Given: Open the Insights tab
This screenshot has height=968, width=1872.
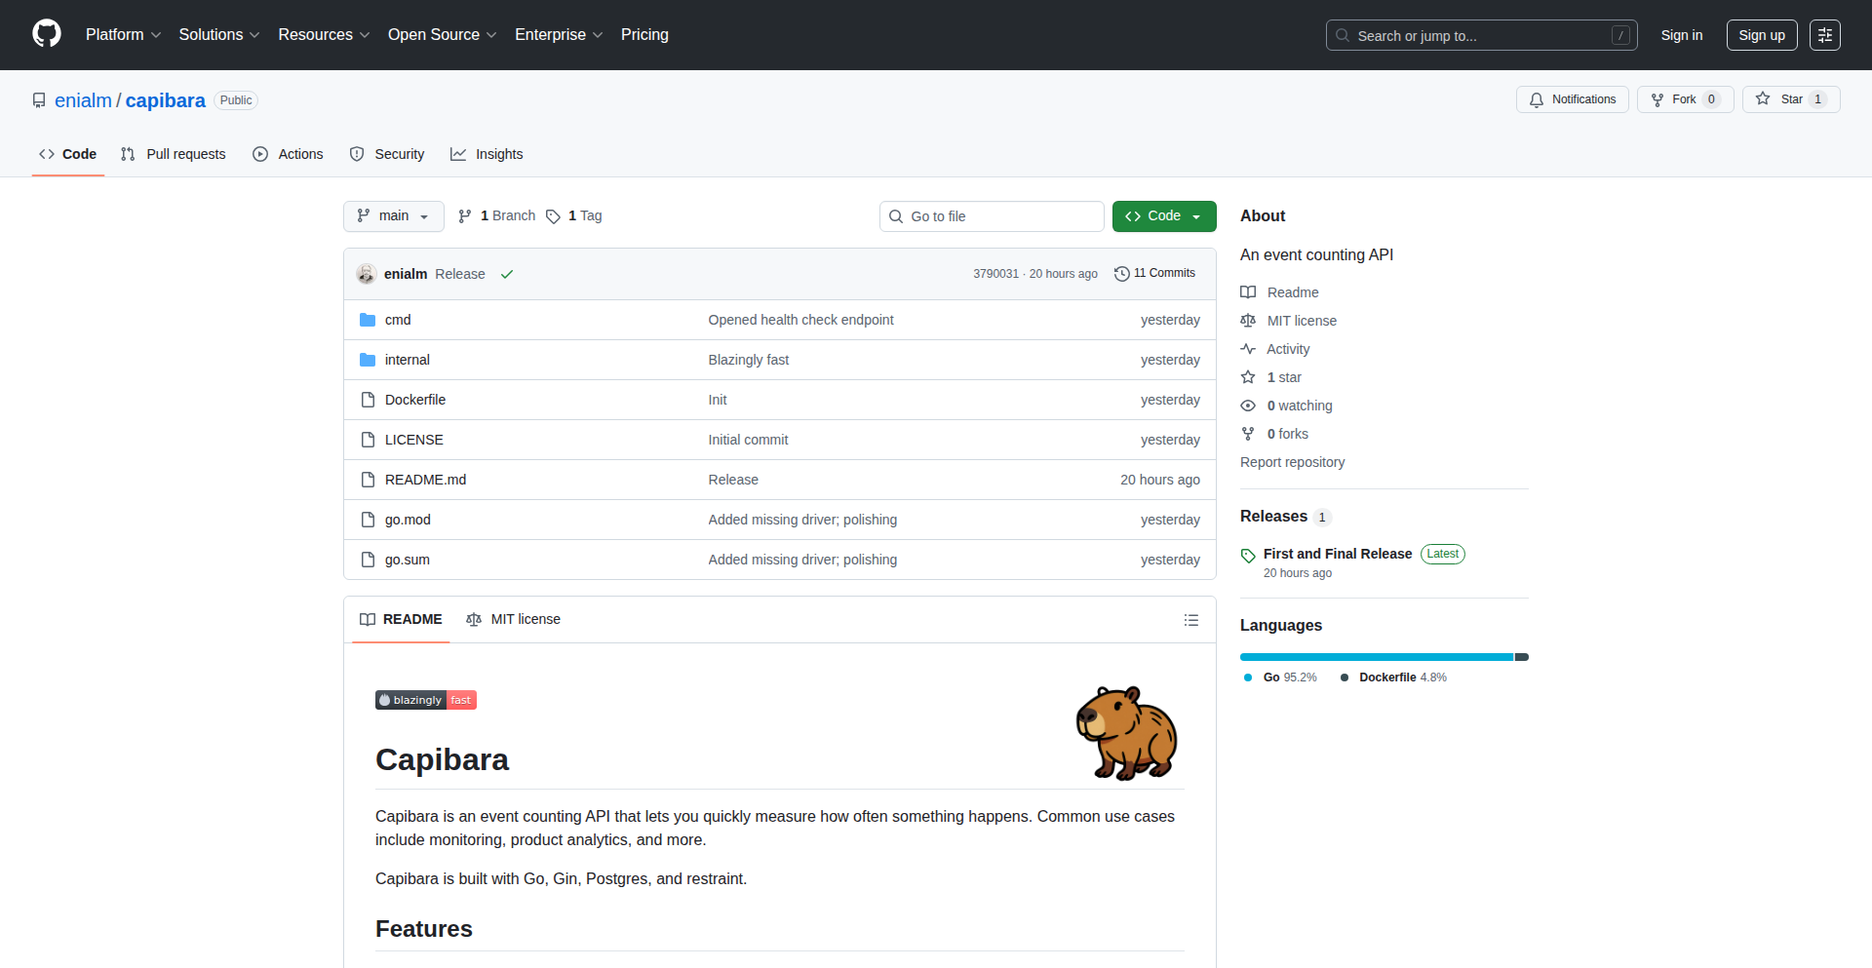Looking at the screenshot, I should click(x=487, y=153).
